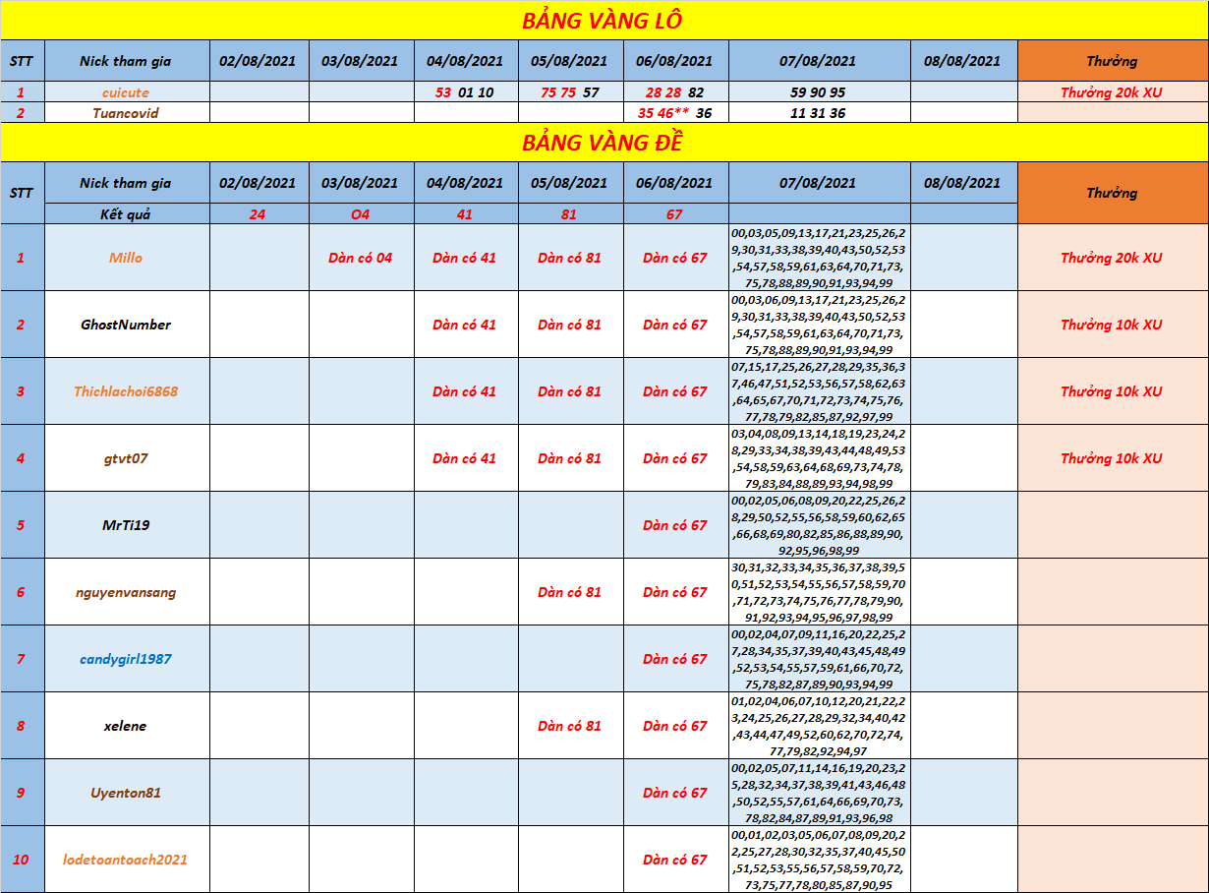
Task: Select the Uyenton81 nickname cell
Action: [x=126, y=793]
